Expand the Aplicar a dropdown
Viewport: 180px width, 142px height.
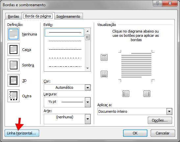click(x=169, y=111)
